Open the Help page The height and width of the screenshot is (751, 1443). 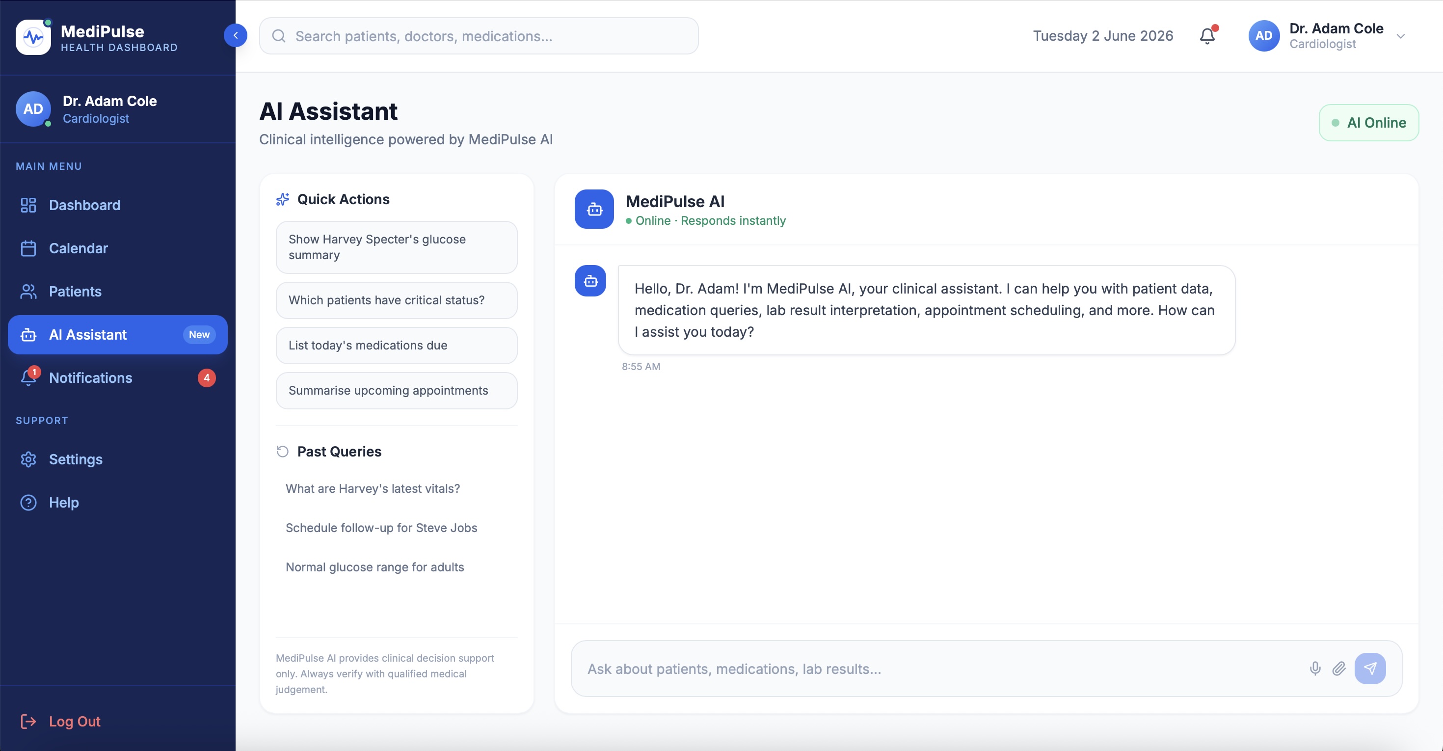tap(118, 502)
